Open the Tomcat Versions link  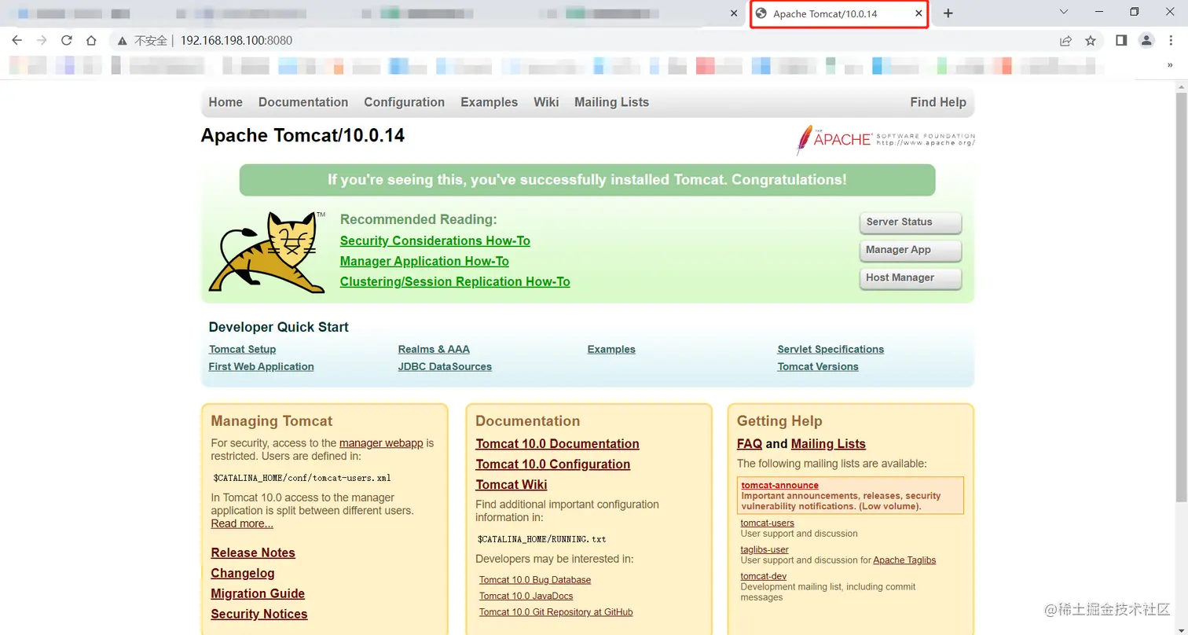pyautogui.click(x=818, y=366)
